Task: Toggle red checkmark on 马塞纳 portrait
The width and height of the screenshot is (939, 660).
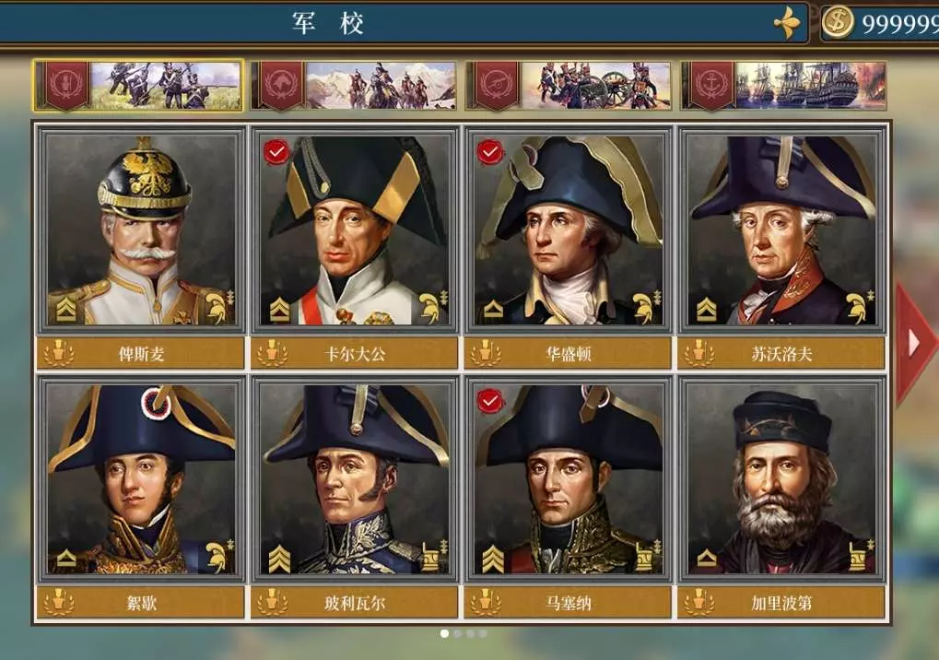Action: click(490, 400)
